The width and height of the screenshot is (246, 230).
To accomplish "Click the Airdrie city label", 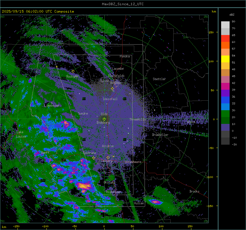I will point(108,146).
